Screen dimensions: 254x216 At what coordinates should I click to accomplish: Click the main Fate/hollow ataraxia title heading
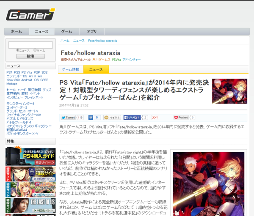click(x=91, y=53)
